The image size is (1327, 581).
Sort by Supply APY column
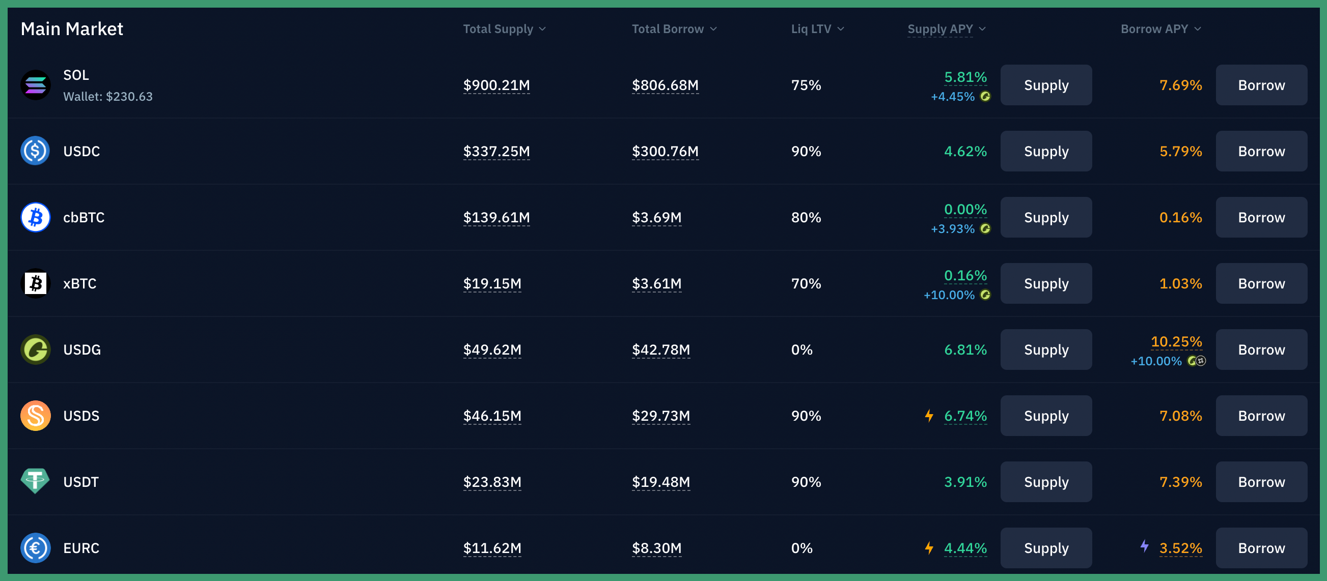(x=946, y=29)
